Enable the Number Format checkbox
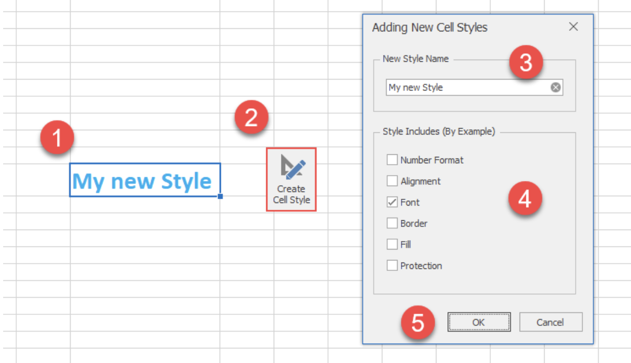 point(392,160)
